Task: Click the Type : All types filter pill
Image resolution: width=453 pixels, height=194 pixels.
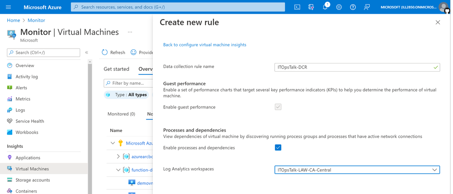Action: (x=126, y=95)
